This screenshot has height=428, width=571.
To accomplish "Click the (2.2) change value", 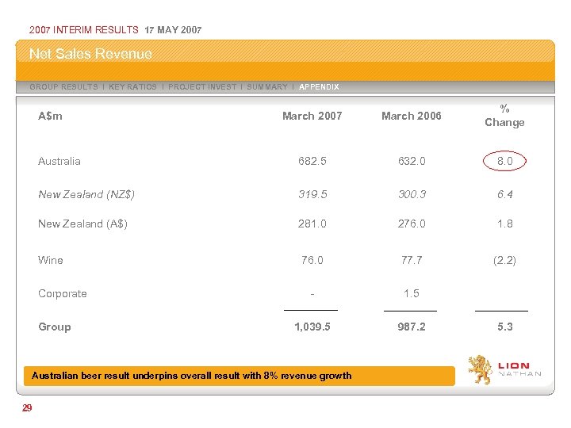I will click(x=504, y=261).
